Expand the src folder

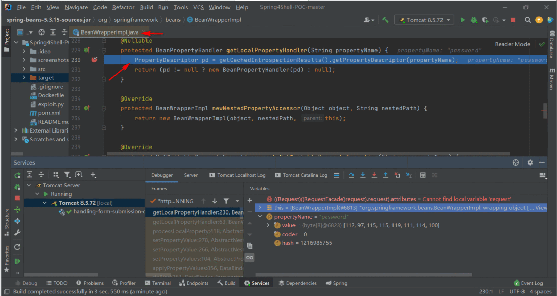pyautogui.click(x=24, y=69)
